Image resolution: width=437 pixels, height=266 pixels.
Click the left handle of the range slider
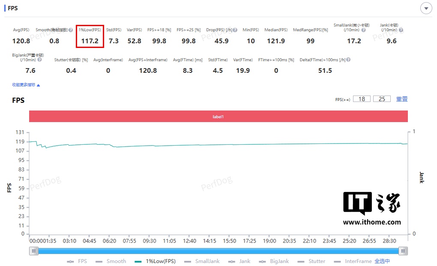point(34,251)
